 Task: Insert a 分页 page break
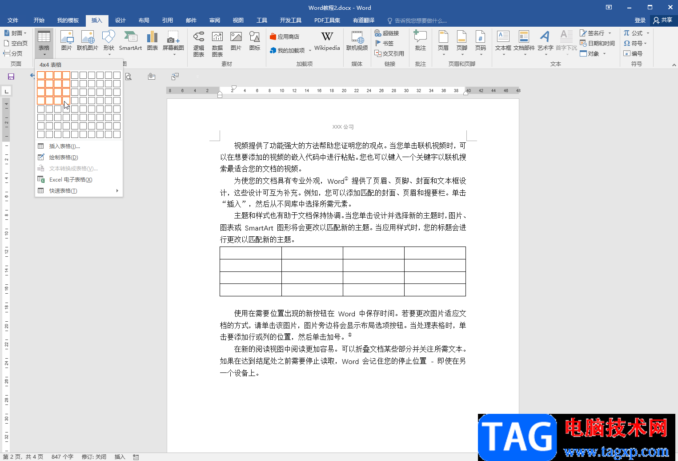[13, 53]
